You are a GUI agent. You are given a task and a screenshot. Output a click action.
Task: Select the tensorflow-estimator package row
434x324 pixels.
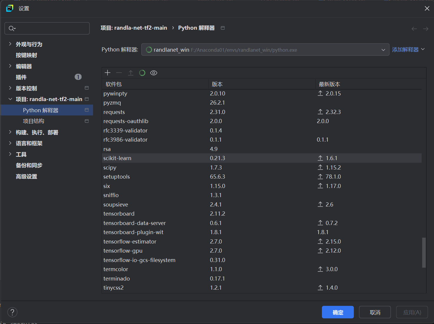(262, 241)
